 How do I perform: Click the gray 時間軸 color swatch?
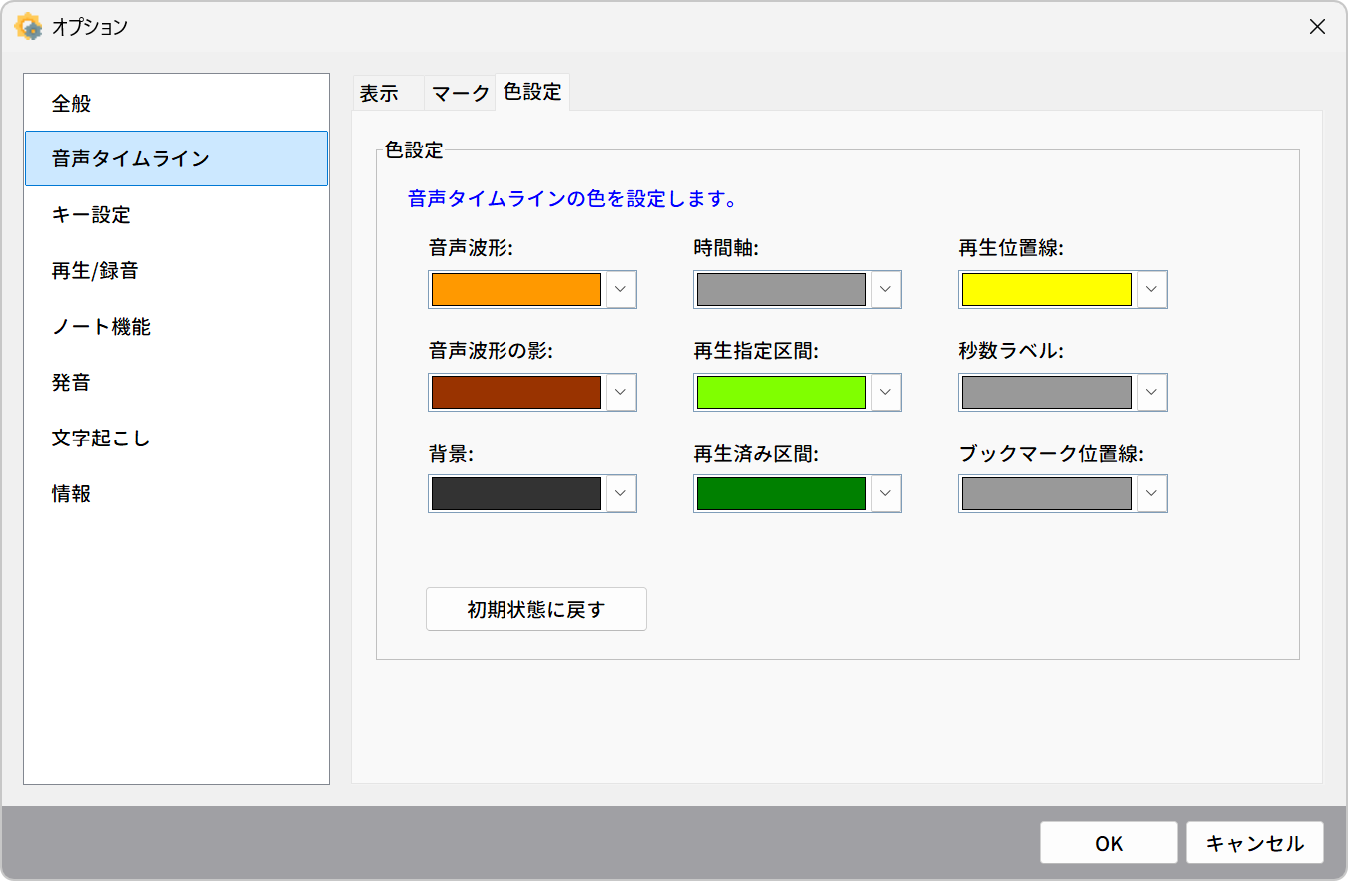coord(782,290)
